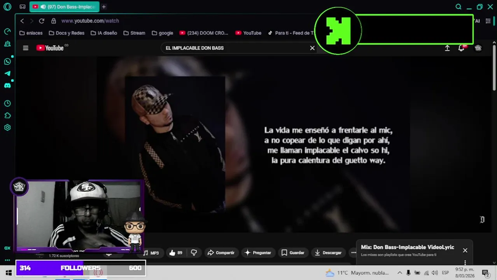The image size is (497, 280).
Task: Focus the www.youtube.com/watch address bar
Action: [90, 21]
